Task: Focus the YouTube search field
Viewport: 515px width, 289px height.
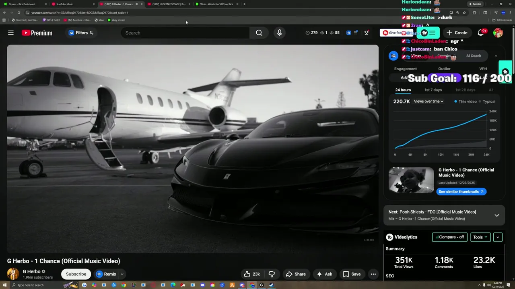Action: click(185, 33)
